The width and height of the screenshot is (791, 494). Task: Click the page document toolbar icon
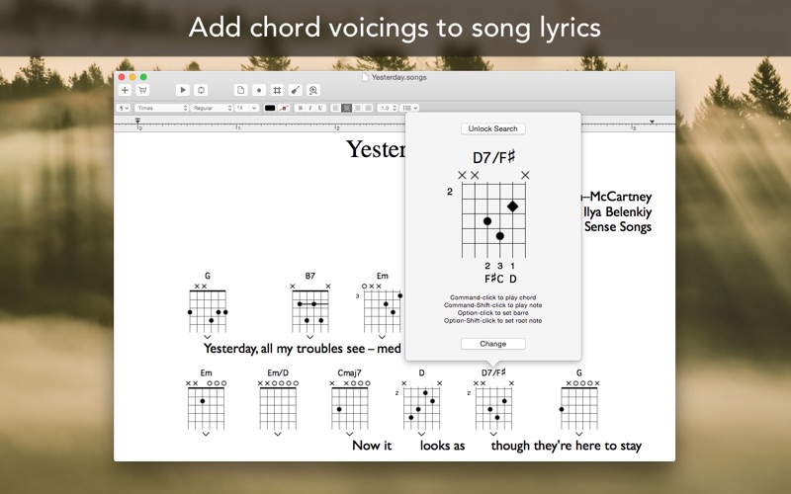click(x=240, y=90)
